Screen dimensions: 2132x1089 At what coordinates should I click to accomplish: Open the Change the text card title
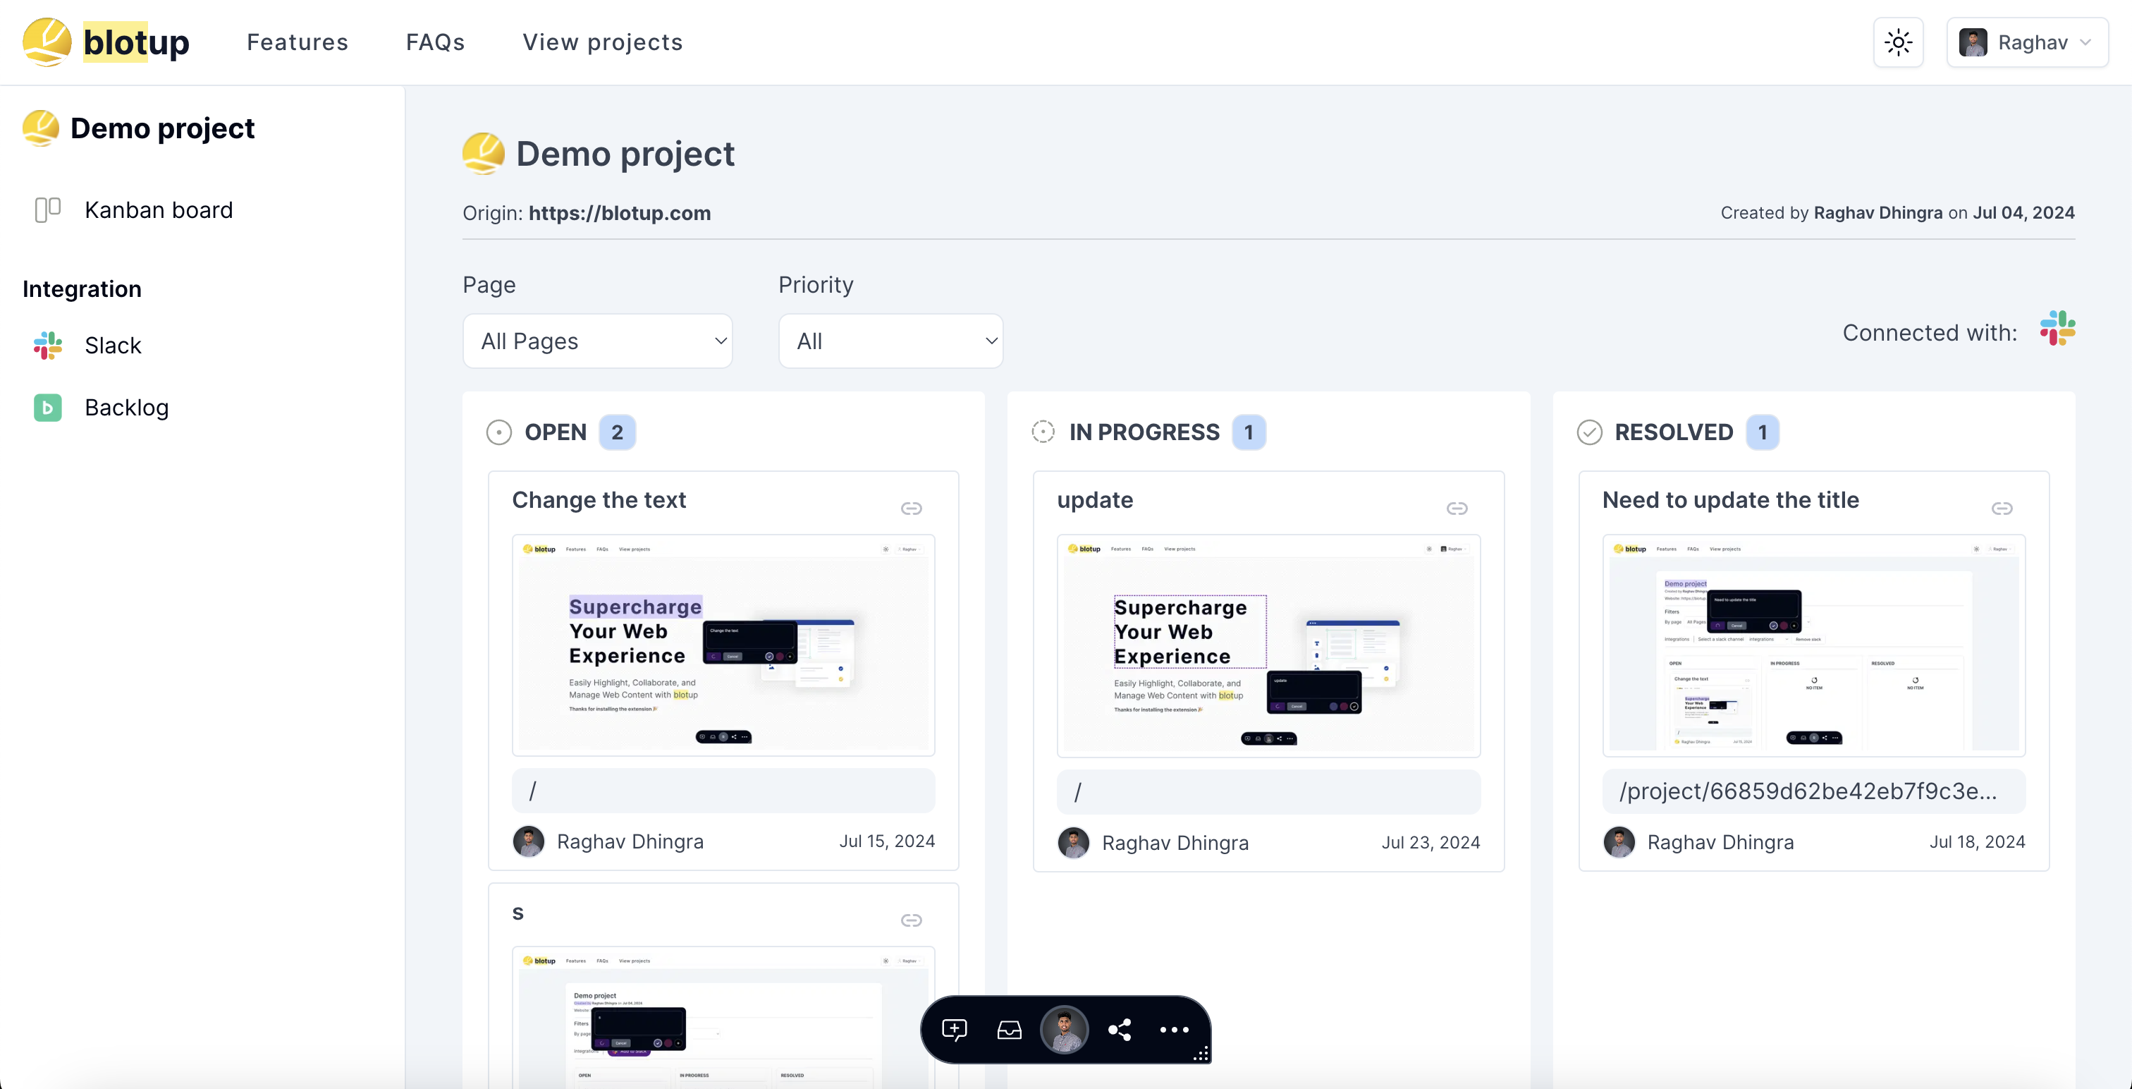point(599,500)
